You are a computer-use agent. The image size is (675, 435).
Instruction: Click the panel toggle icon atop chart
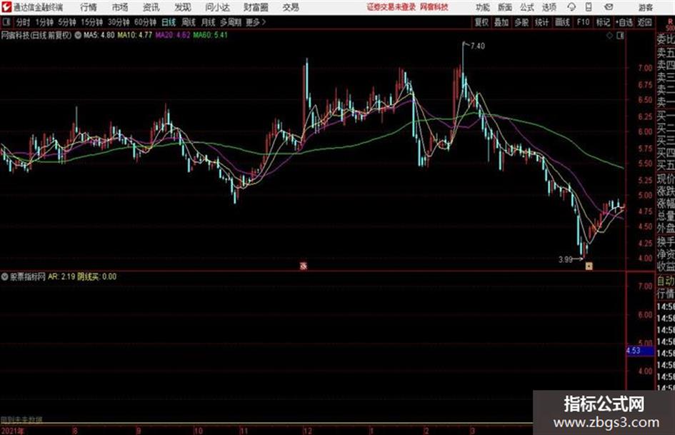pyautogui.click(x=620, y=36)
